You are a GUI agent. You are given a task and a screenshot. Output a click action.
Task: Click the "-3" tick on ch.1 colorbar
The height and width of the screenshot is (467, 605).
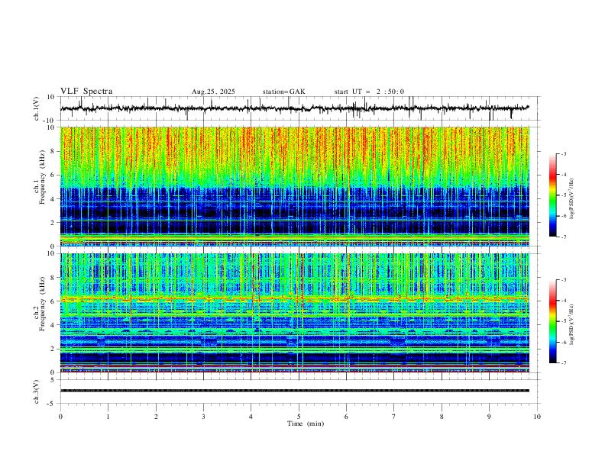[x=563, y=154]
